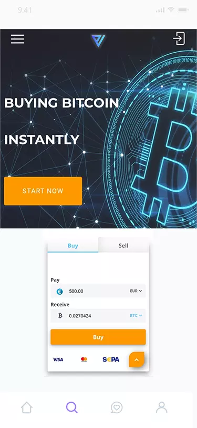This screenshot has height=428, width=197.
Task: Click the Euro currency icon
Action: (59, 291)
